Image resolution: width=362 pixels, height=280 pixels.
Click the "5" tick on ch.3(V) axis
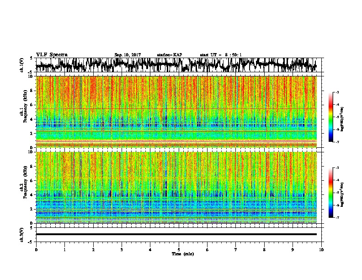pyautogui.click(x=31, y=228)
